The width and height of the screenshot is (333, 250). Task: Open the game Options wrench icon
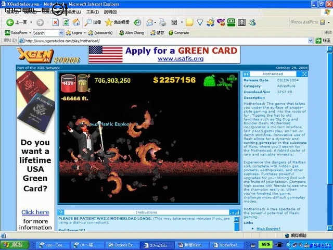coord(224,83)
